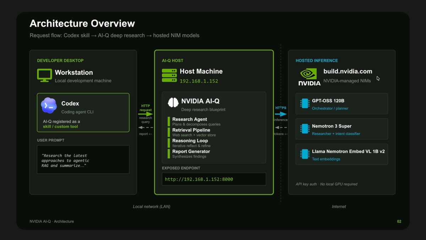Click the NVIDIA AI-Q brain icon
The image size is (426, 240).
pos(173,103)
